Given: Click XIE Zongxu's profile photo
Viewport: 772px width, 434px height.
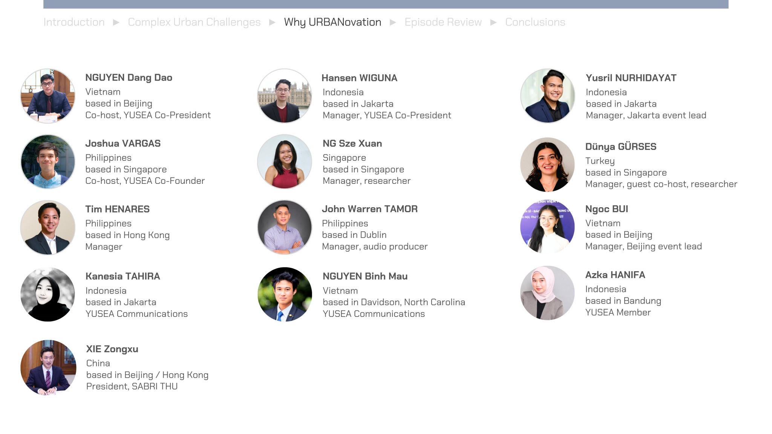Looking at the screenshot, I should pyautogui.click(x=48, y=367).
